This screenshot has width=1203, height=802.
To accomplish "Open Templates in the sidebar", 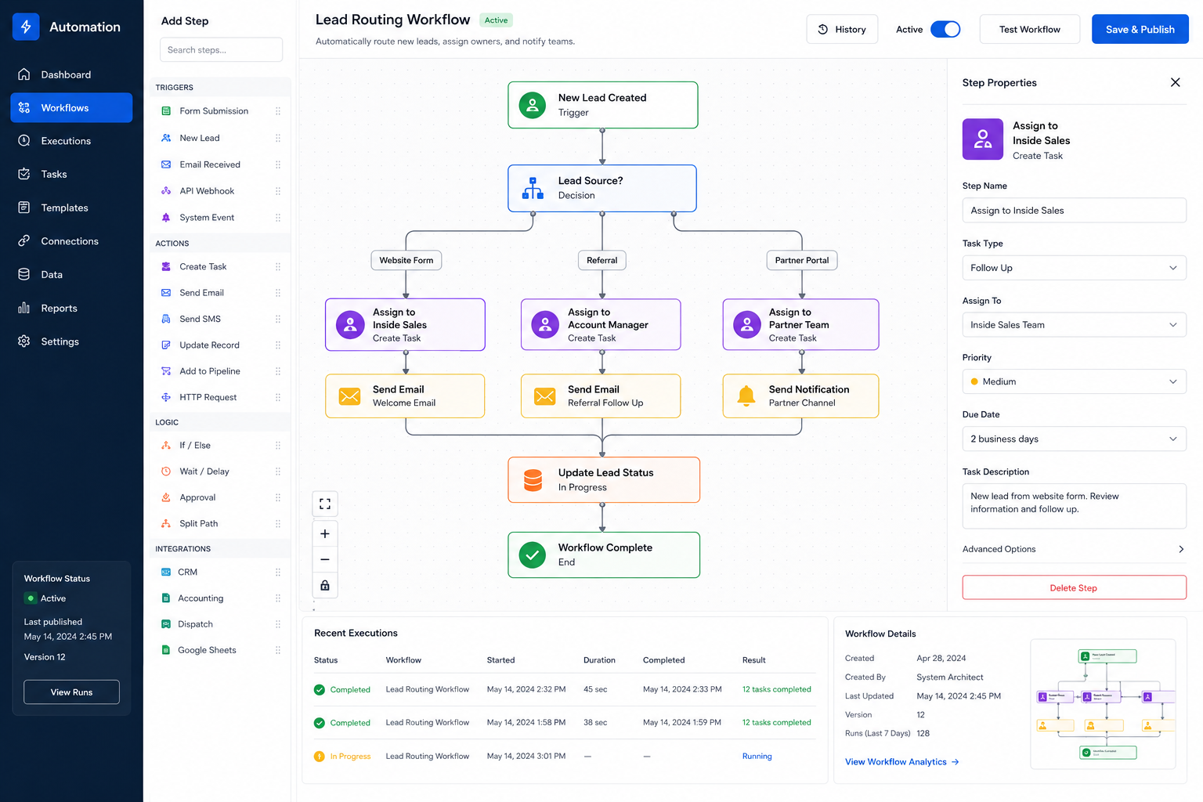I will click(x=71, y=208).
